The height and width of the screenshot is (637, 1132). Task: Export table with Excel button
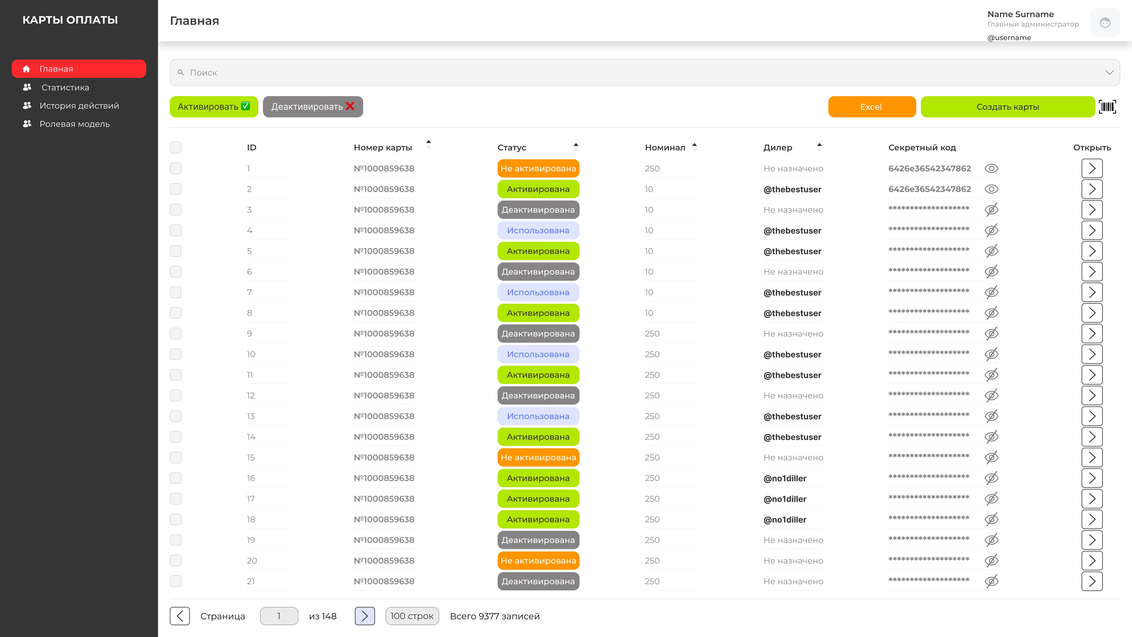[x=872, y=107]
